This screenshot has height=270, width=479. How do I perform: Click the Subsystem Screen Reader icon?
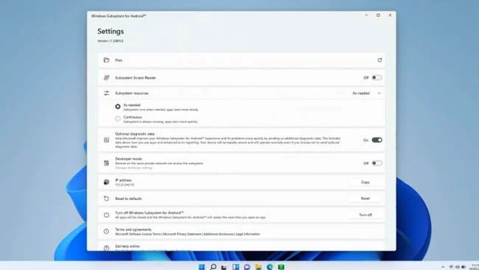(106, 78)
